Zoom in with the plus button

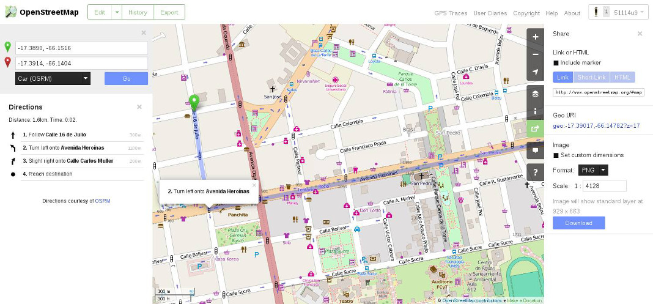pyautogui.click(x=536, y=37)
